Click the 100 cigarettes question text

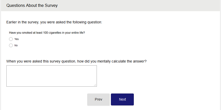(47, 33)
